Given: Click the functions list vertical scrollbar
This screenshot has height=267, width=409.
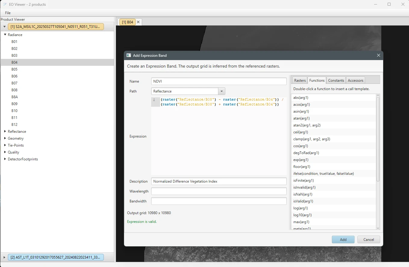Looking at the screenshot, I should point(378,139).
